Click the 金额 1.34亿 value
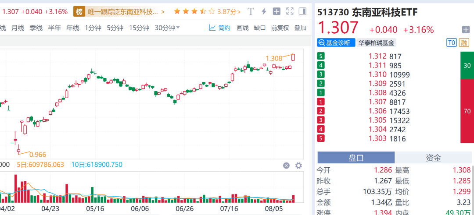Image resolution: width=474 pixels, height=215 pixels. click(x=381, y=202)
